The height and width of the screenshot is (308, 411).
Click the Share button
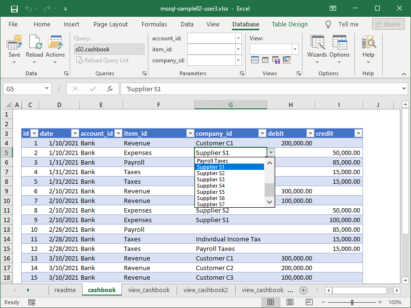click(388, 24)
